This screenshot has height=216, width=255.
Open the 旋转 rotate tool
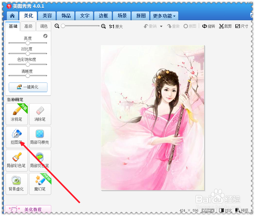pos(208,26)
